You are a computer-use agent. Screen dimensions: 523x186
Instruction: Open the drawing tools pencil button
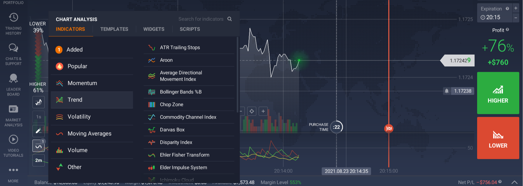[38, 131]
